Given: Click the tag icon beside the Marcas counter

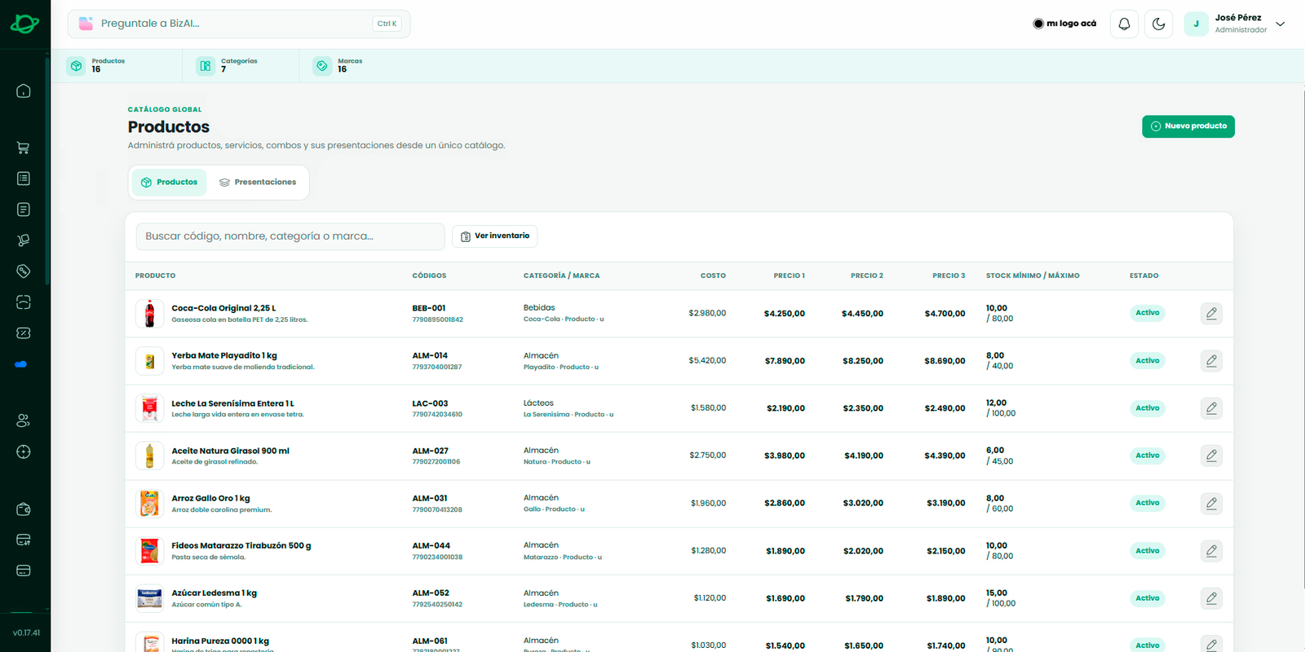Looking at the screenshot, I should (322, 66).
